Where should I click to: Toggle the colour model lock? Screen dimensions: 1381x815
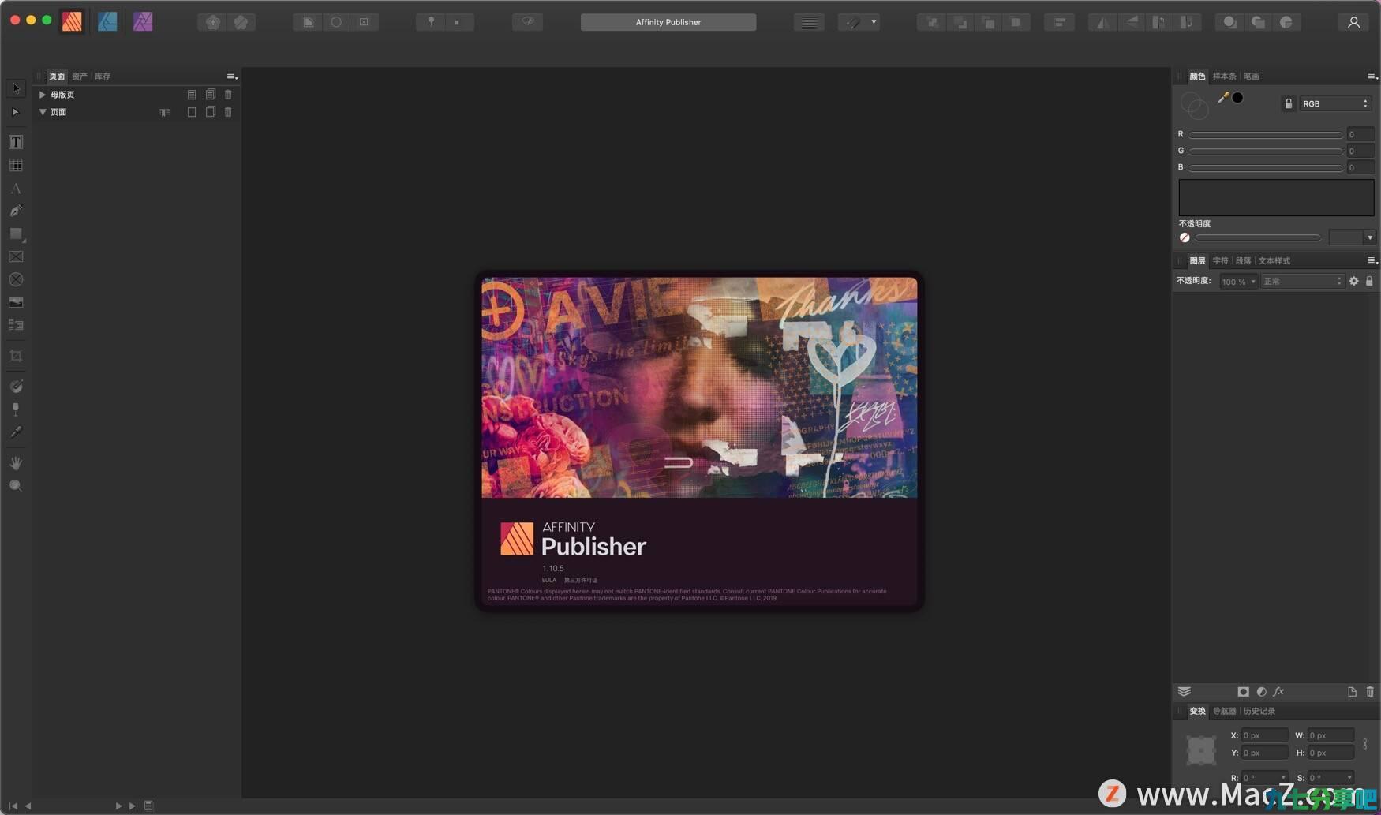[1288, 103]
